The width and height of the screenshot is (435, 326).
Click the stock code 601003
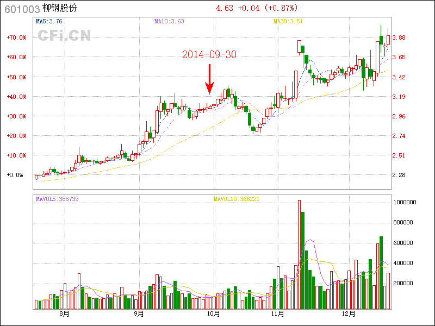[x=22, y=9]
